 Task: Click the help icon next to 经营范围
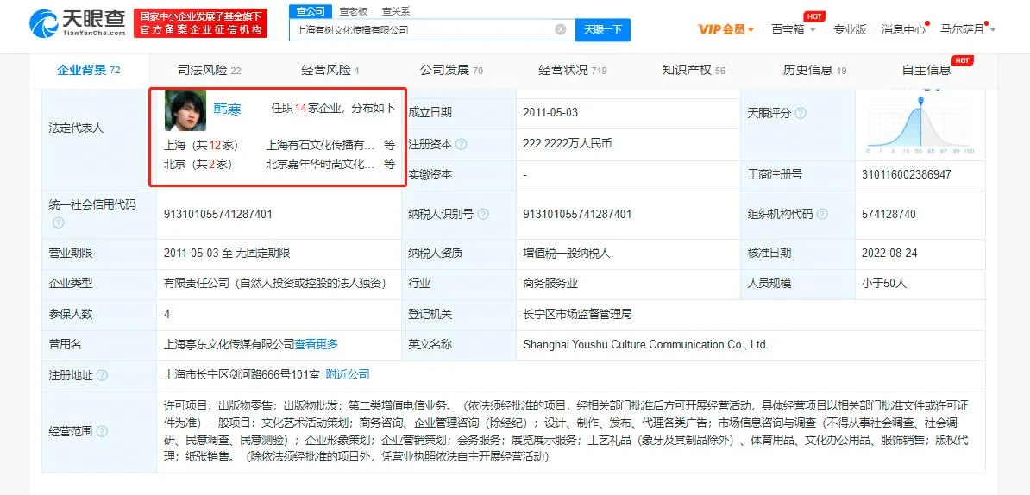click(102, 431)
